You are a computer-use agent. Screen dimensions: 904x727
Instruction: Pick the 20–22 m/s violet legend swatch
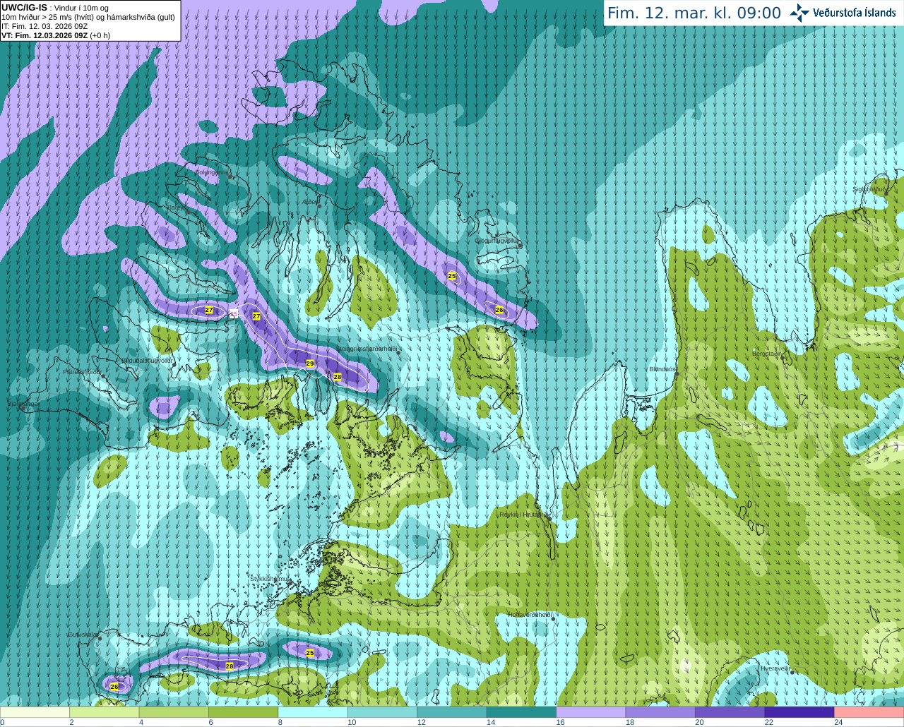(x=730, y=712)
